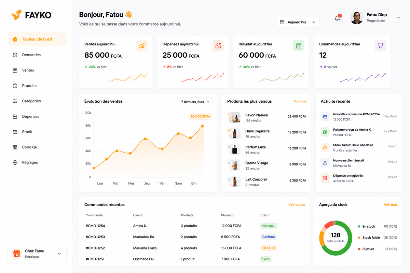Click the Tableau de bord home icon

pos(15,39)
